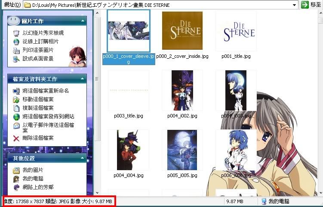Screen dimensions: 323x207
Task: Click the file name p003_title.jpg
Action: pyautogui.click(x=129, y=116)
